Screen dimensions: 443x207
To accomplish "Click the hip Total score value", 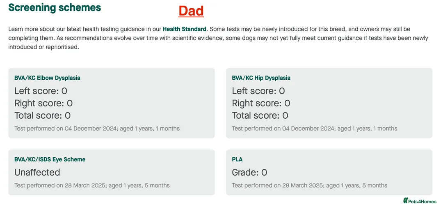I will pos(285,115).
